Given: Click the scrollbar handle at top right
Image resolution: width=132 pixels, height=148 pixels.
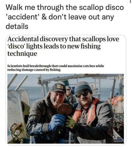Looking at the screenshot, I should point(131,2).
